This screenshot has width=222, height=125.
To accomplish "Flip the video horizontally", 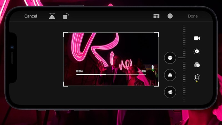I will (52, 16).
